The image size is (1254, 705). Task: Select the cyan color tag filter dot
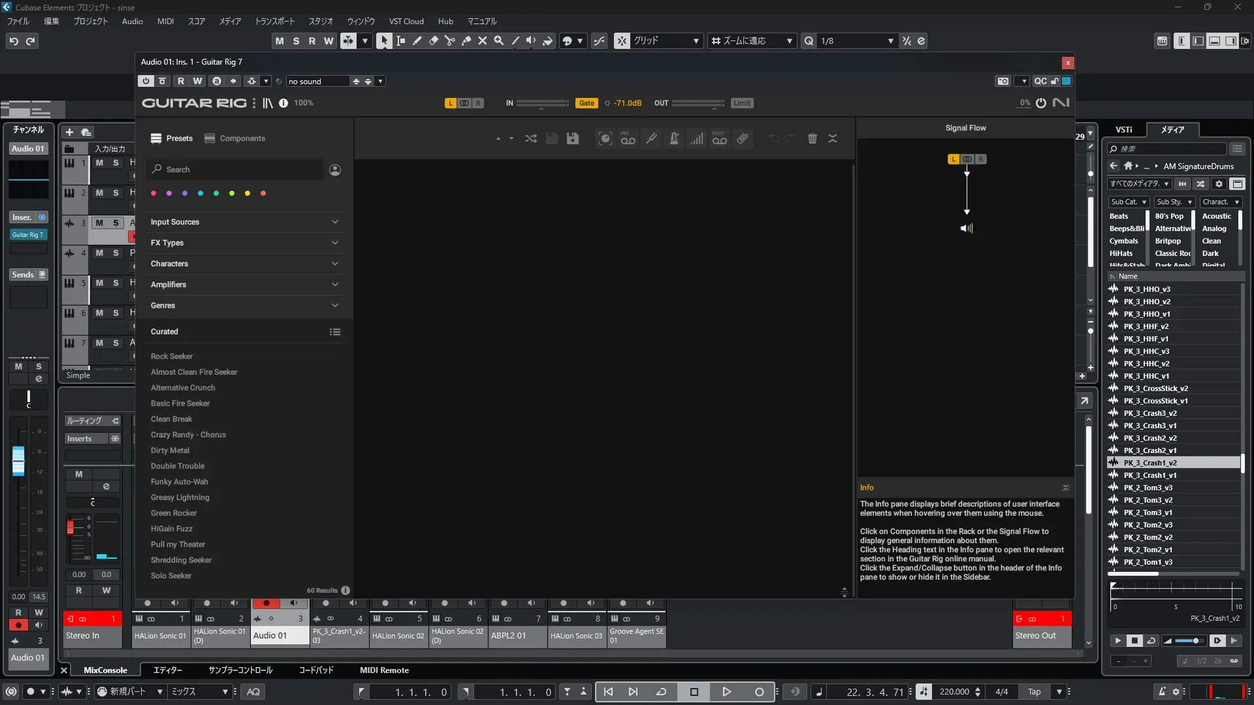pos(201,193)
